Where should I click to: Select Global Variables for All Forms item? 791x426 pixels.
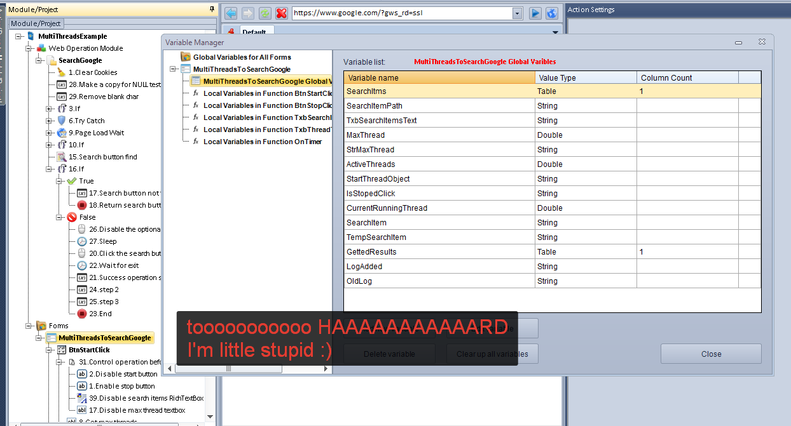[242, 57]
